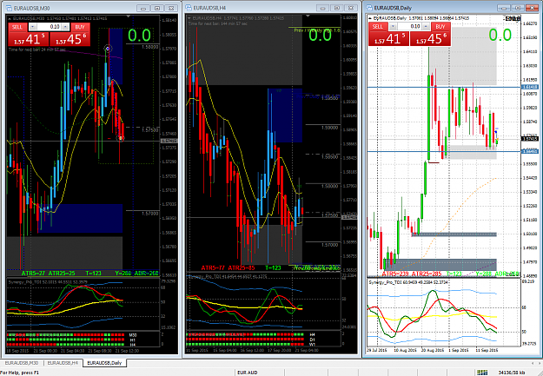Viewport: 543px width, 376px height.
Task: Increase trade volume in the M30 chart
Action: 65,27
